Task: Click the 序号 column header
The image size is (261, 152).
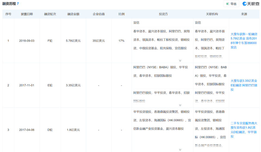Action: click(x=8, y=14)
